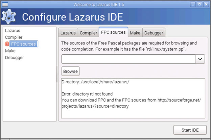211x140 pixels.
Task: Focus the FPC sources directory input field
Action: click(x=128, y=59)
